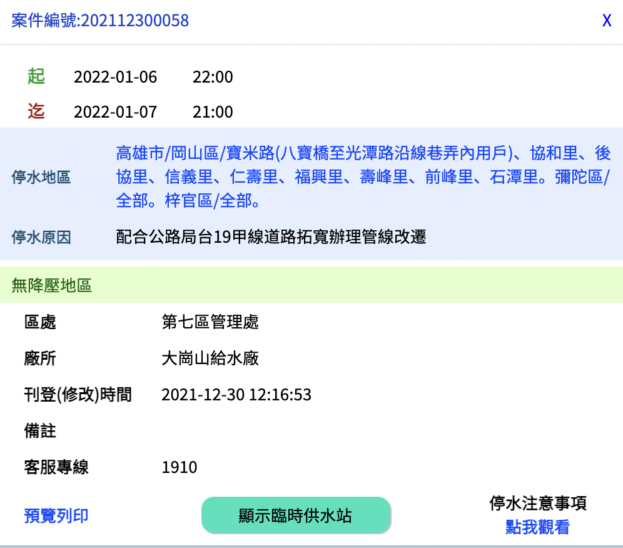Image resolution: width=623 pixels, height=548 pixels.
Task: Select the value 大崗山給水廠
Action: coord(210,358)
